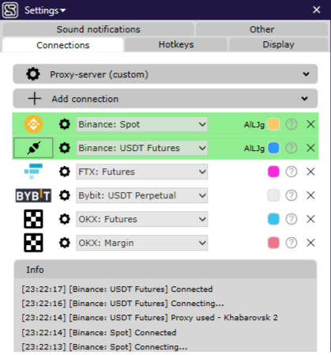Switch to Sound notifications tab

click(98, 29)
